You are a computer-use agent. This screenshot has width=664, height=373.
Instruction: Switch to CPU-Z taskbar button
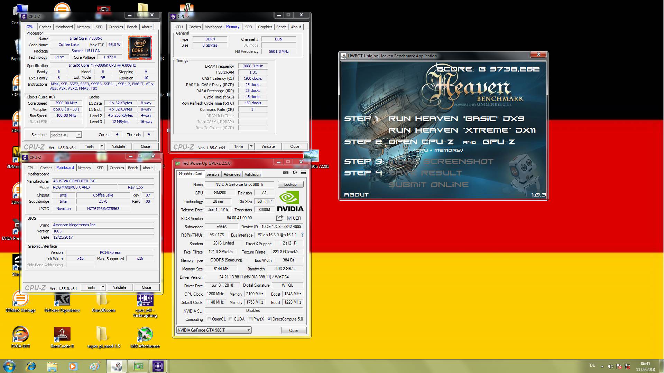(158, 366)
